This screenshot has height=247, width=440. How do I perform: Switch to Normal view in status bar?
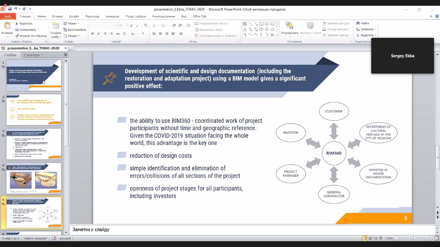coord(365,238)
